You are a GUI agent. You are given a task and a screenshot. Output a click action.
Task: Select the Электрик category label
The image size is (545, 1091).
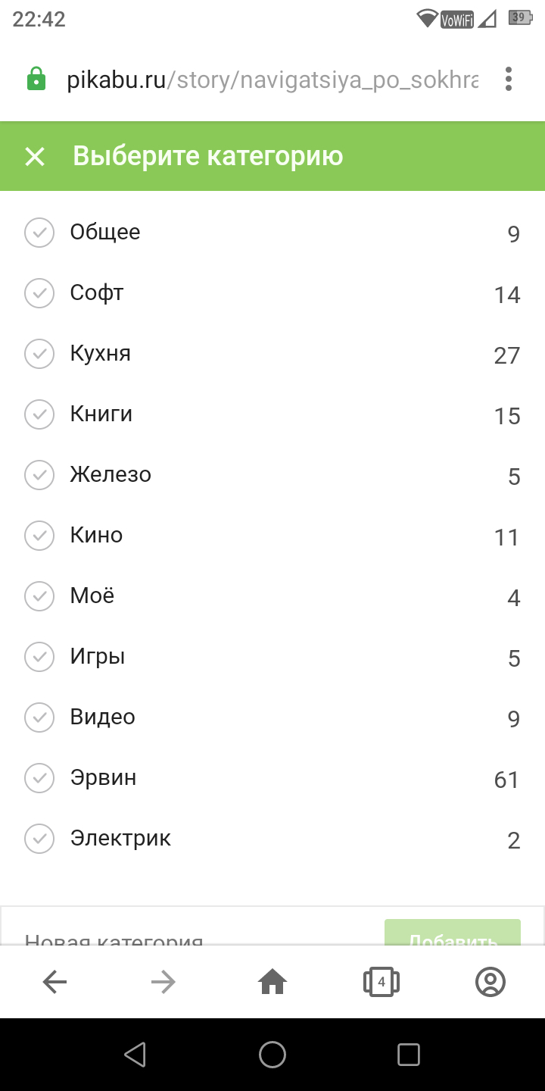tap(120, 839)
